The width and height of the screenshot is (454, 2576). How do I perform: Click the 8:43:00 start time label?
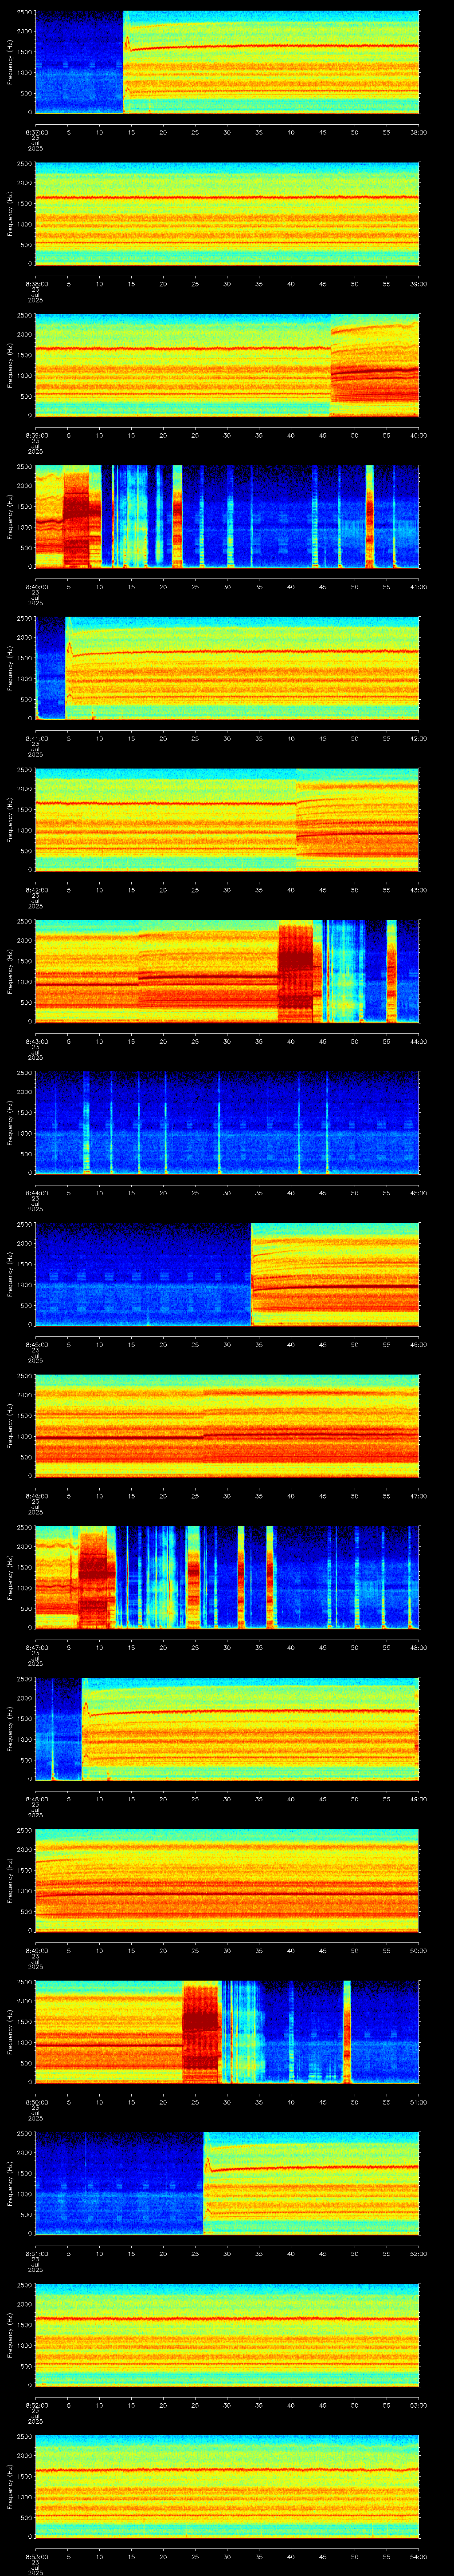pos(36,1041)
